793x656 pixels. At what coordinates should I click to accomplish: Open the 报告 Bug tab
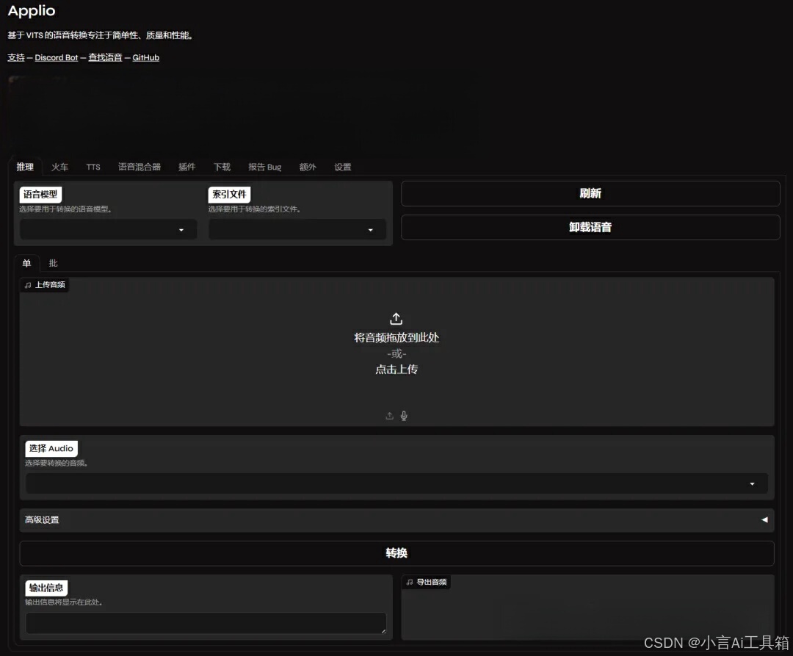(264, 167)
